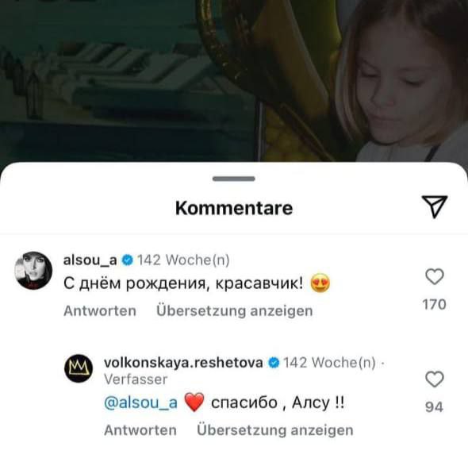Viewport: 468px width, 462px height.
Task: Tap the volkonskaya.reshetova username
Action: [x=183, y=363]
